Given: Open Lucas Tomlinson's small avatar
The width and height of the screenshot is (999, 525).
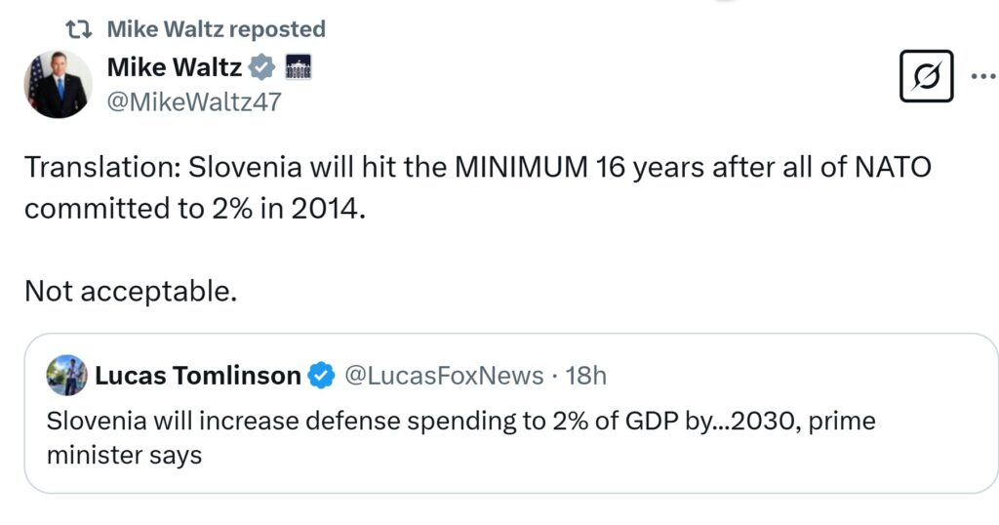Looking at the screenshot, I should pos(66,376).
